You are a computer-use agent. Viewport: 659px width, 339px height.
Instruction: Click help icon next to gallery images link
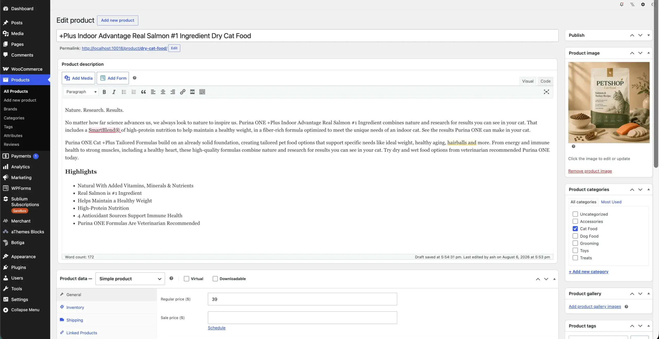pos(626,306)
